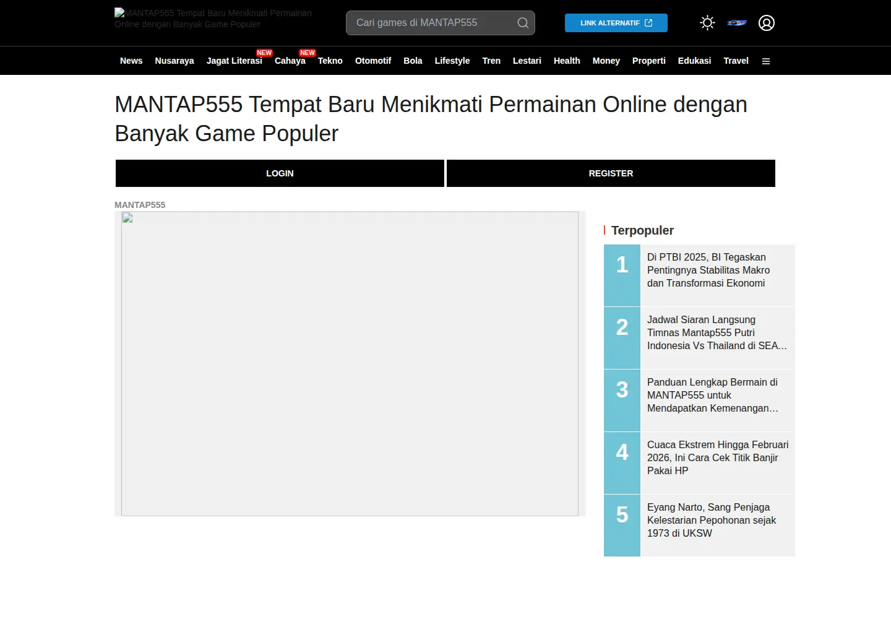Click the LINK ALTERNATIF button
Viewport: 891px width, 619px height.
(616, 23)
